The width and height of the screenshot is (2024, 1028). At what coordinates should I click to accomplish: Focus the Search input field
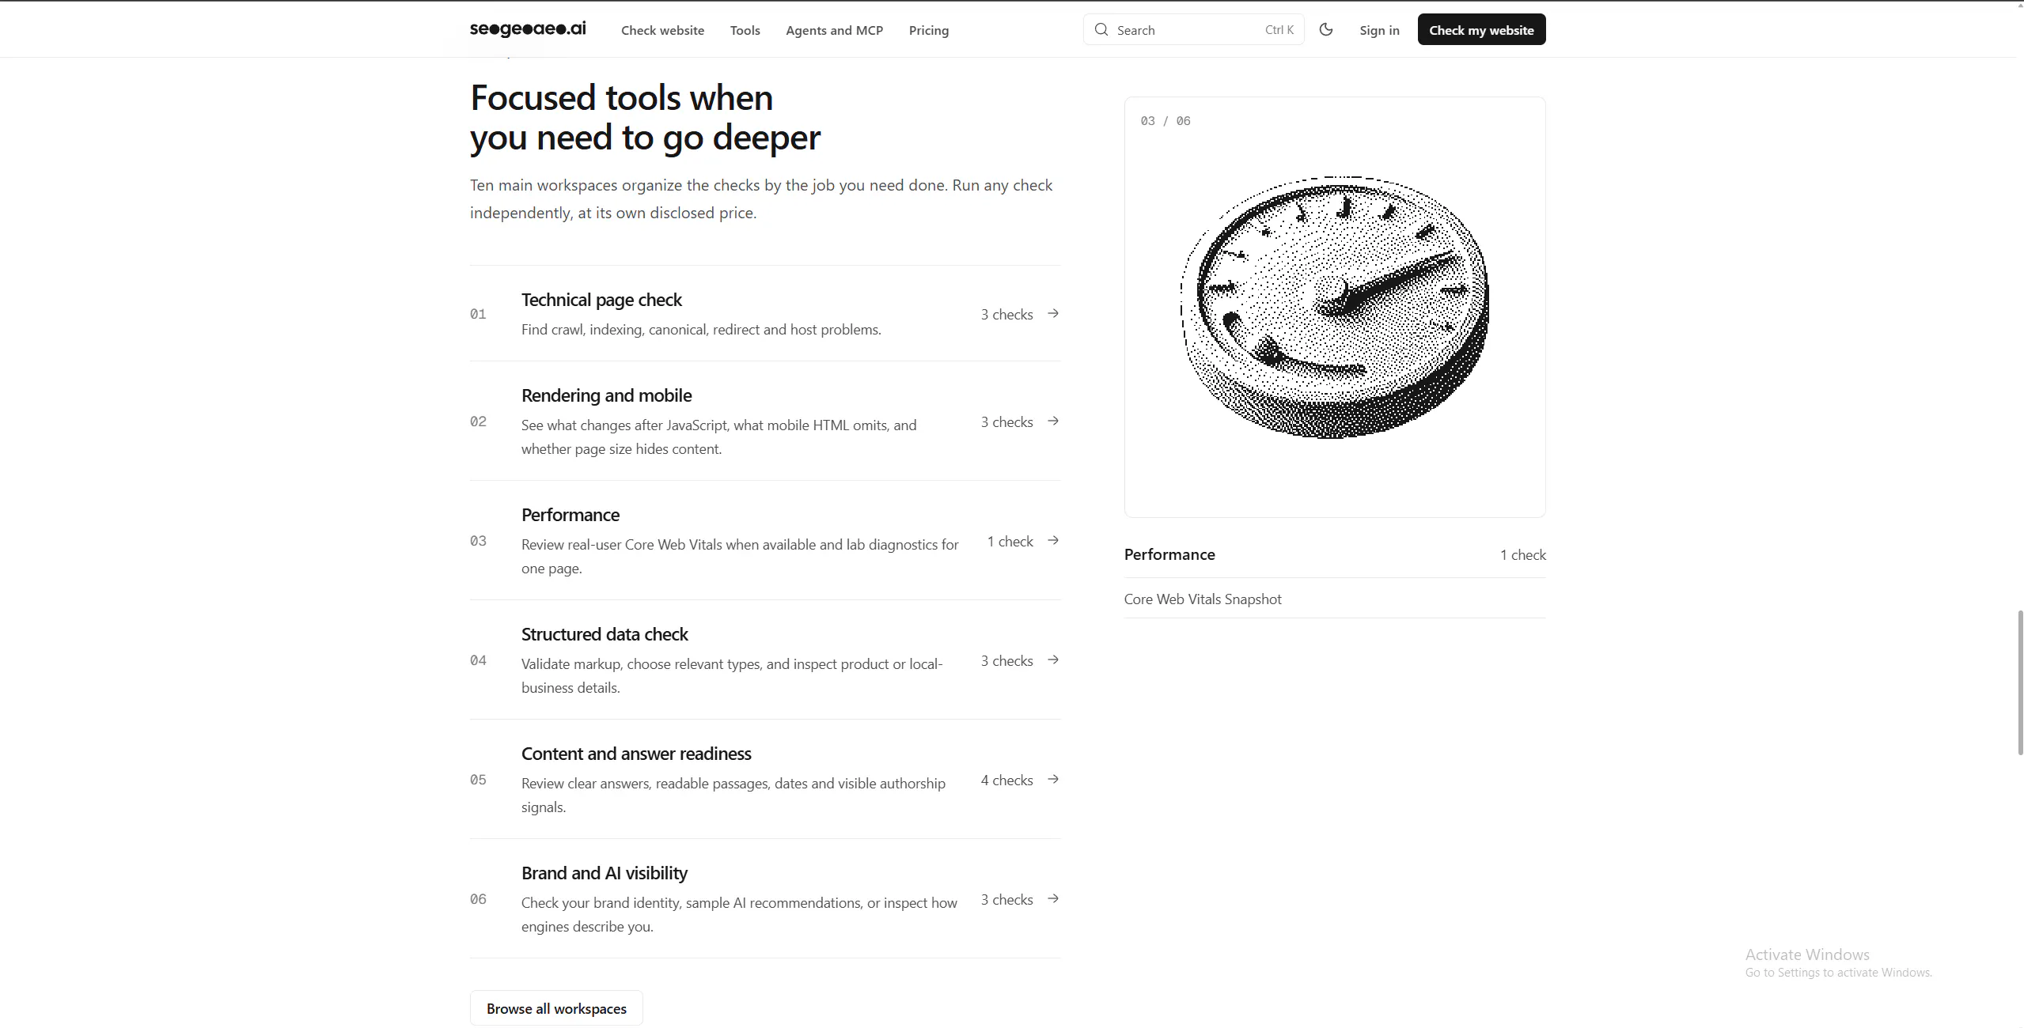tap(1193, 29)
